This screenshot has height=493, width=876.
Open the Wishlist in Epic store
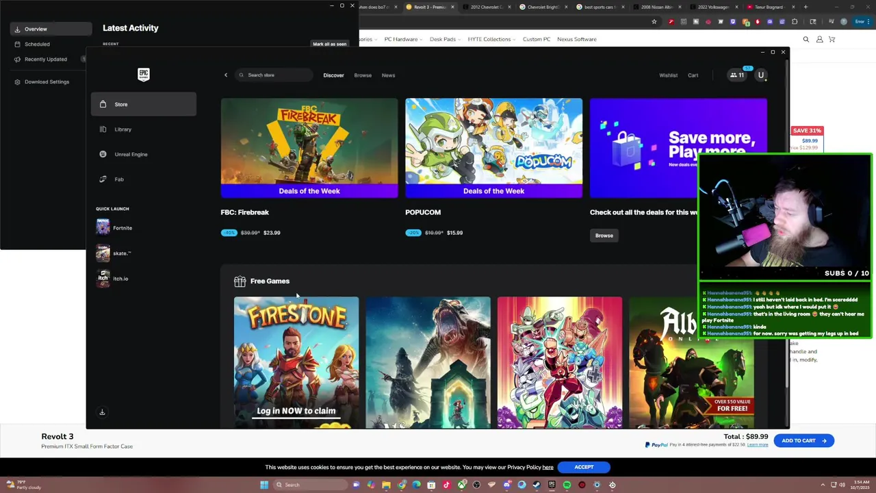pos(668,75)
